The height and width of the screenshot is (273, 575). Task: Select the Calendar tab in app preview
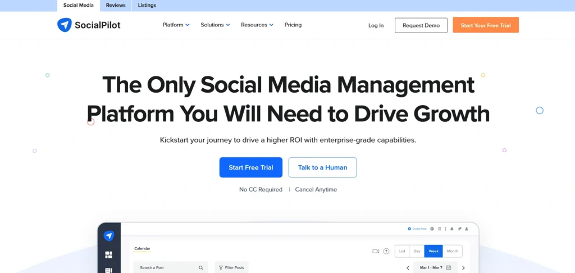(x=142, y=249)
